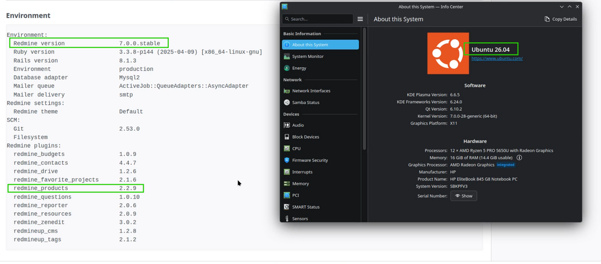Image resolution: width=601 pixels, height=264 pixels.
Task: Click the Qt Version 6.10.2 value
Action: click(x=456, y=109)
